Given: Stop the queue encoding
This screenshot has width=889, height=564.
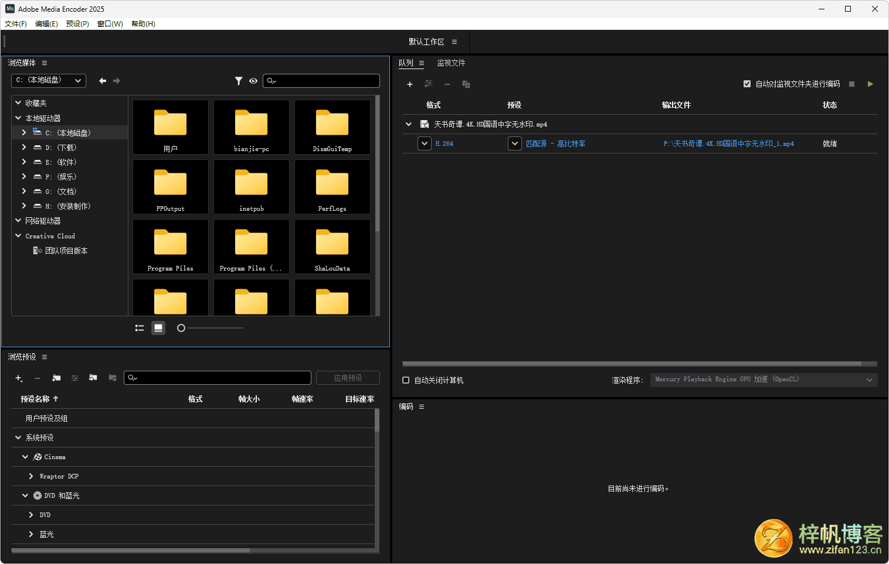Looking at the screenshot, I should tap(852, 84).
